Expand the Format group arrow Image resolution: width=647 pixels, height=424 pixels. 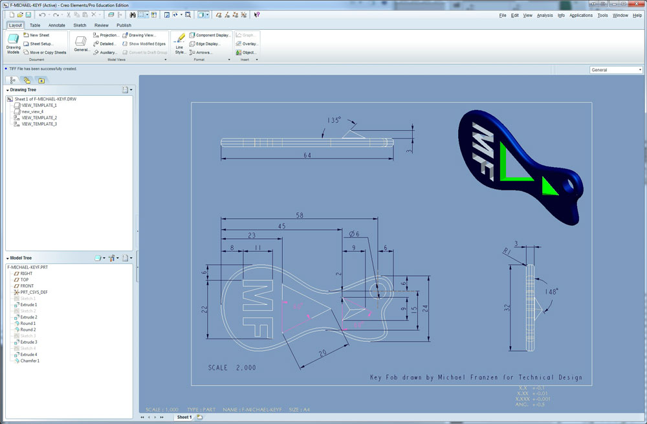(x=230, y=60)
